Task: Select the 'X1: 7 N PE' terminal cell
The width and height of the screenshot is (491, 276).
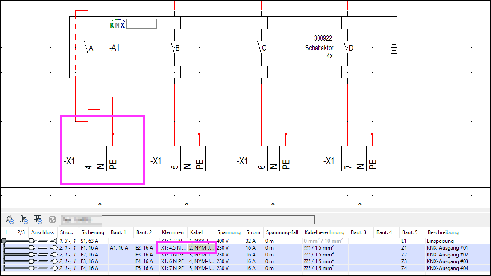Action: [173, 268]
